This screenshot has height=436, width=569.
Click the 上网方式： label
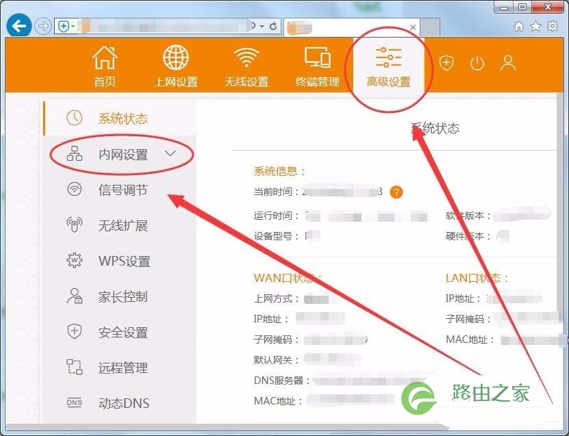pos(277,298)
